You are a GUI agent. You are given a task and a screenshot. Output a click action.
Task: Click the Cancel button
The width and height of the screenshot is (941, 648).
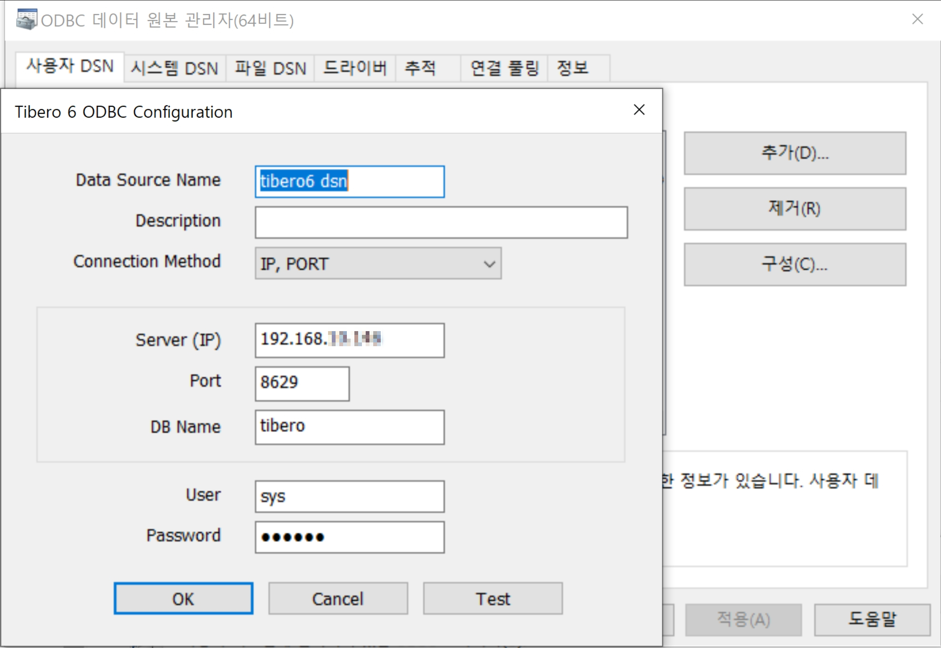[x=338, y=599]
